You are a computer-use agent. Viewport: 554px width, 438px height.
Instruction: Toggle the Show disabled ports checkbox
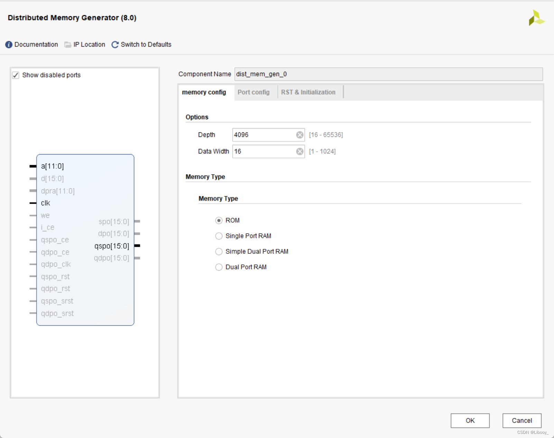(x=16, y=75)
